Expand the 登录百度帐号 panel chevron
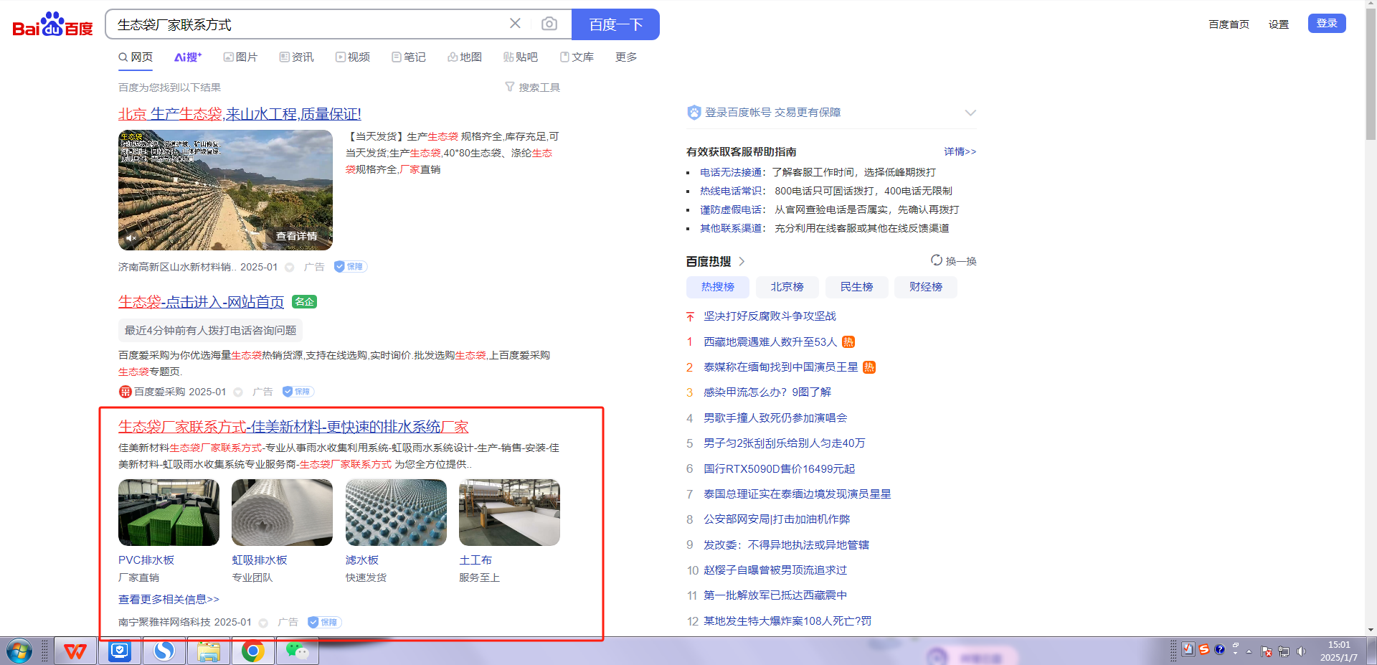The width and height of the screenshot is (1377, 665). 970,113
